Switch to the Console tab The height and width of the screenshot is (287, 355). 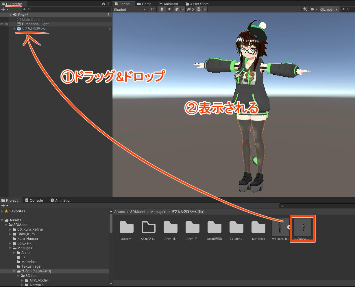coord(34,200)
